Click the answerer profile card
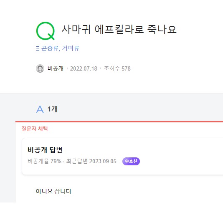The image size is (223, 210). [x=122, y=156]
